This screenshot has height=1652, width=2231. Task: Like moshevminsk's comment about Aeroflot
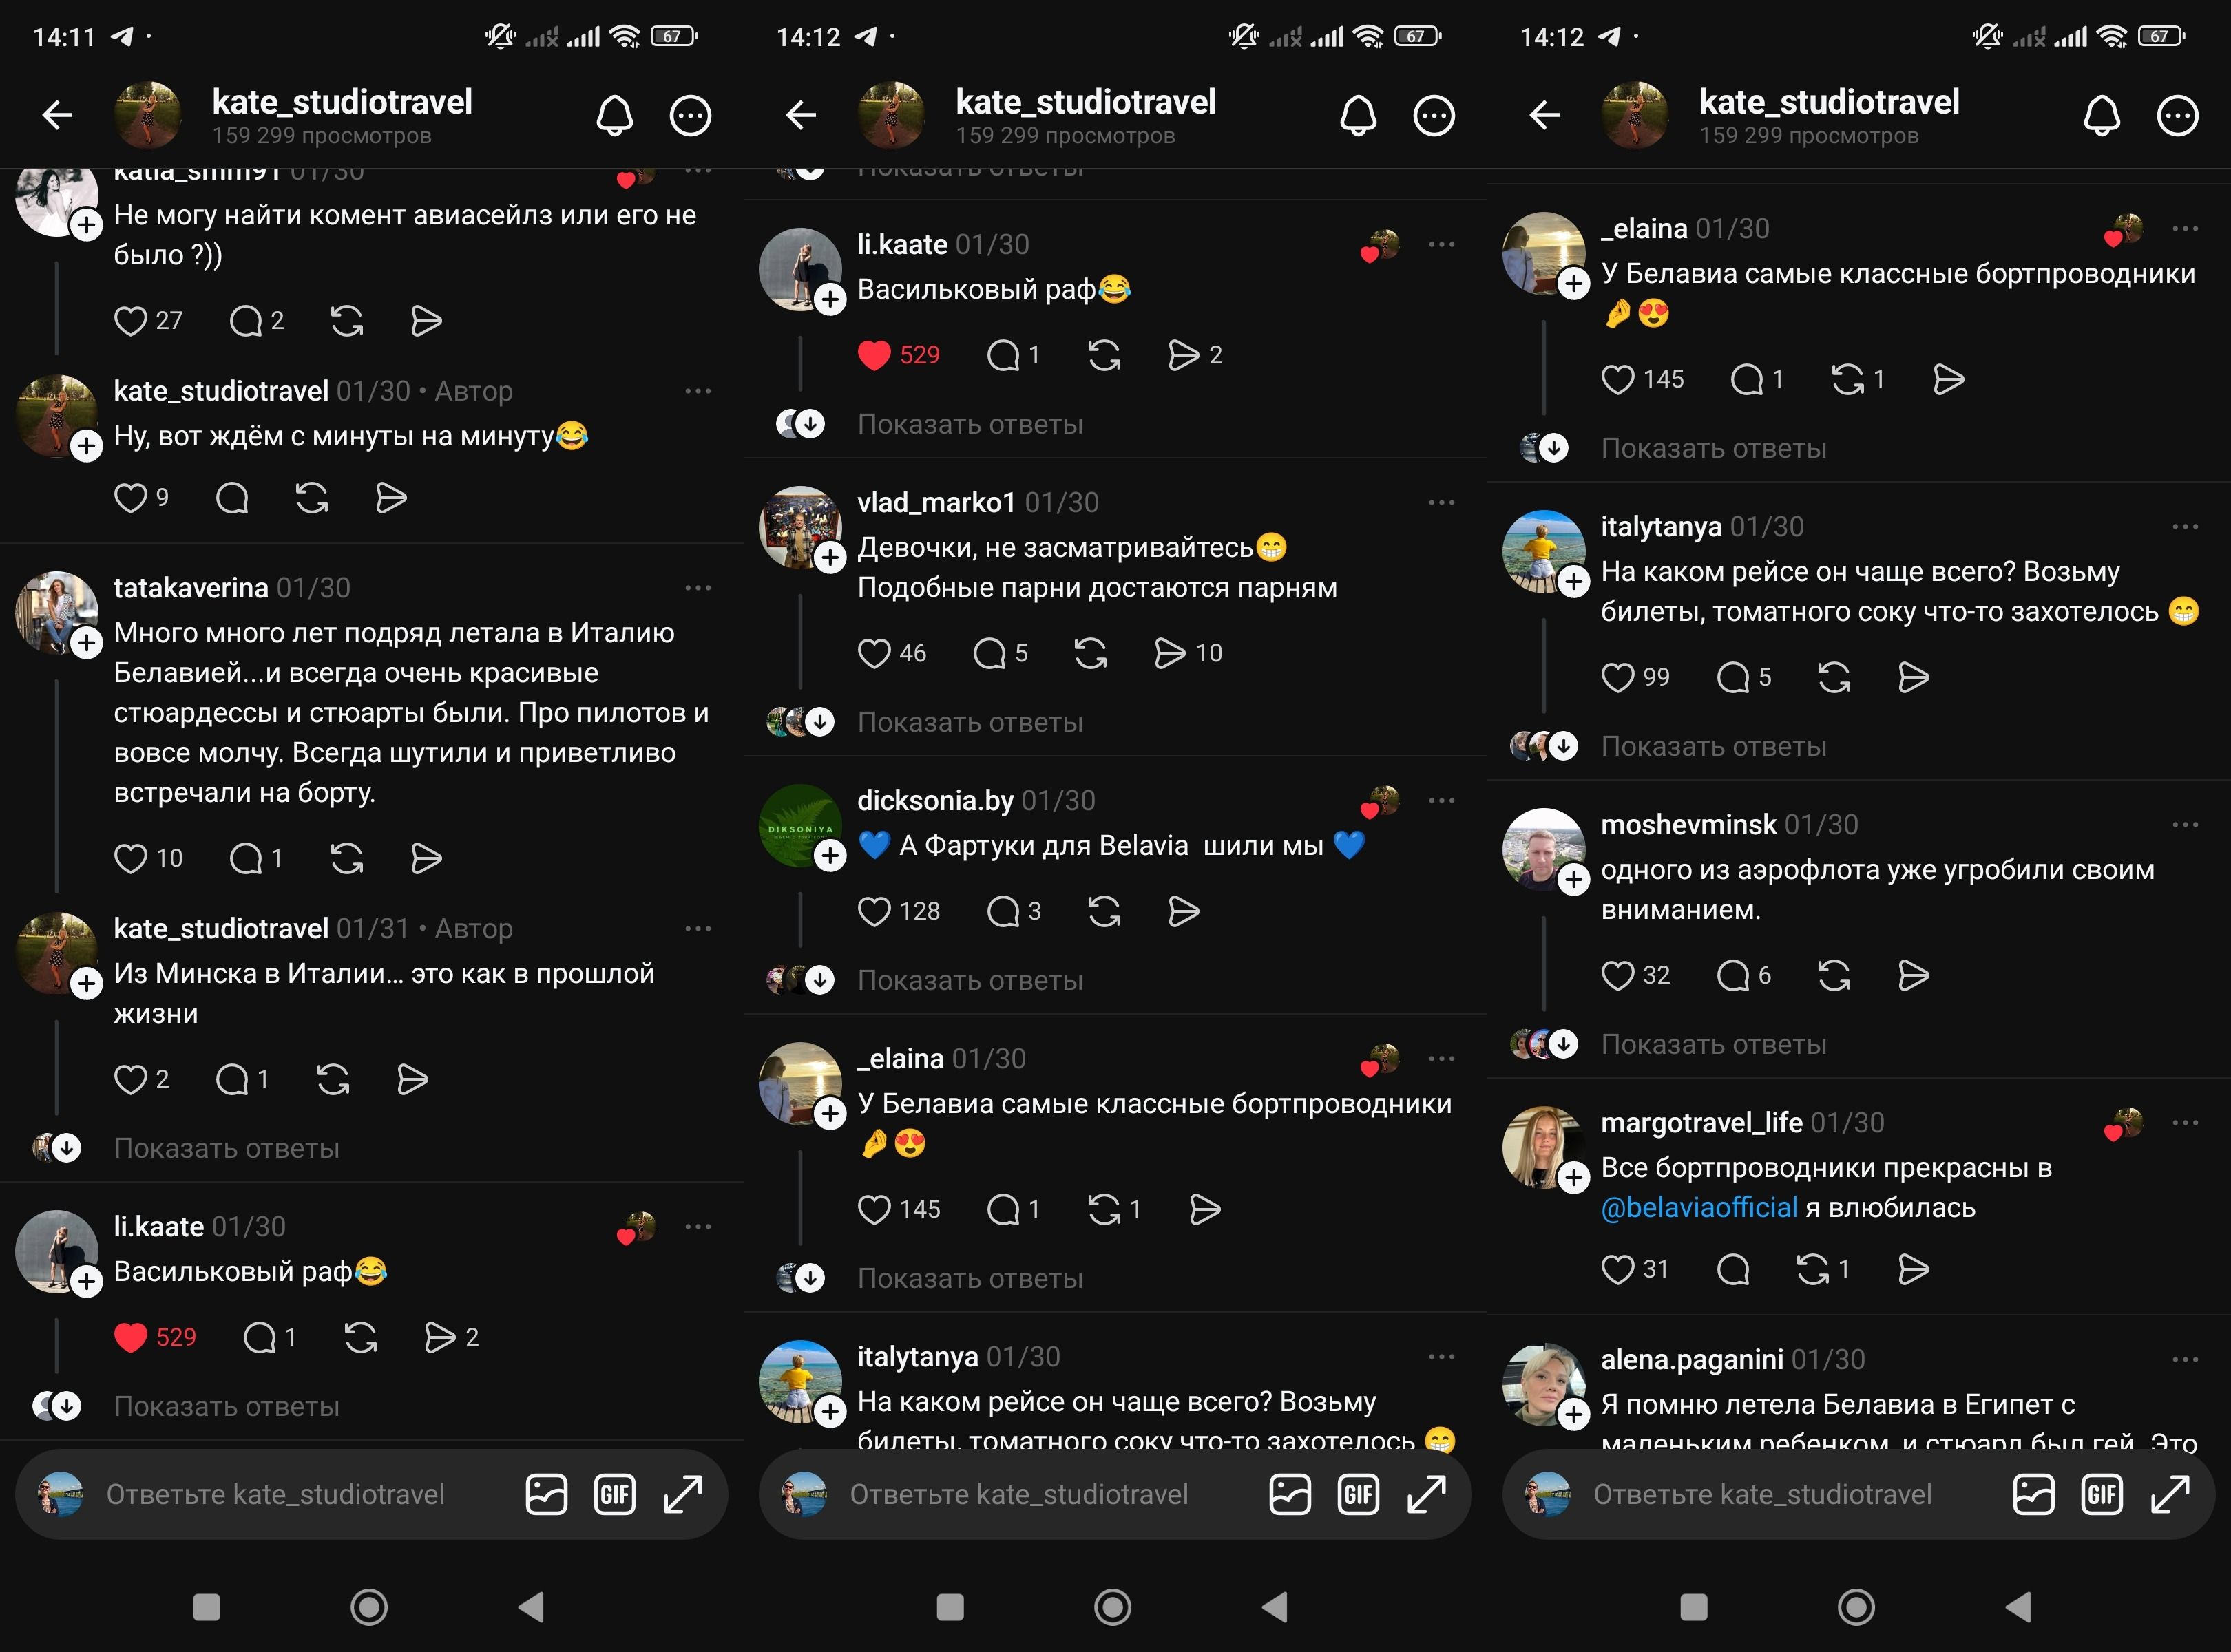coord(1617,975)
